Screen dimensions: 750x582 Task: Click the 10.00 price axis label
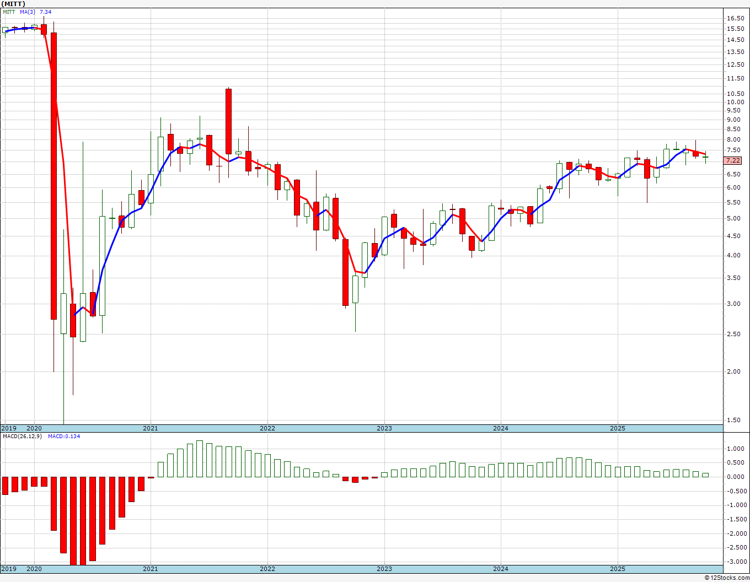[735, 102]
